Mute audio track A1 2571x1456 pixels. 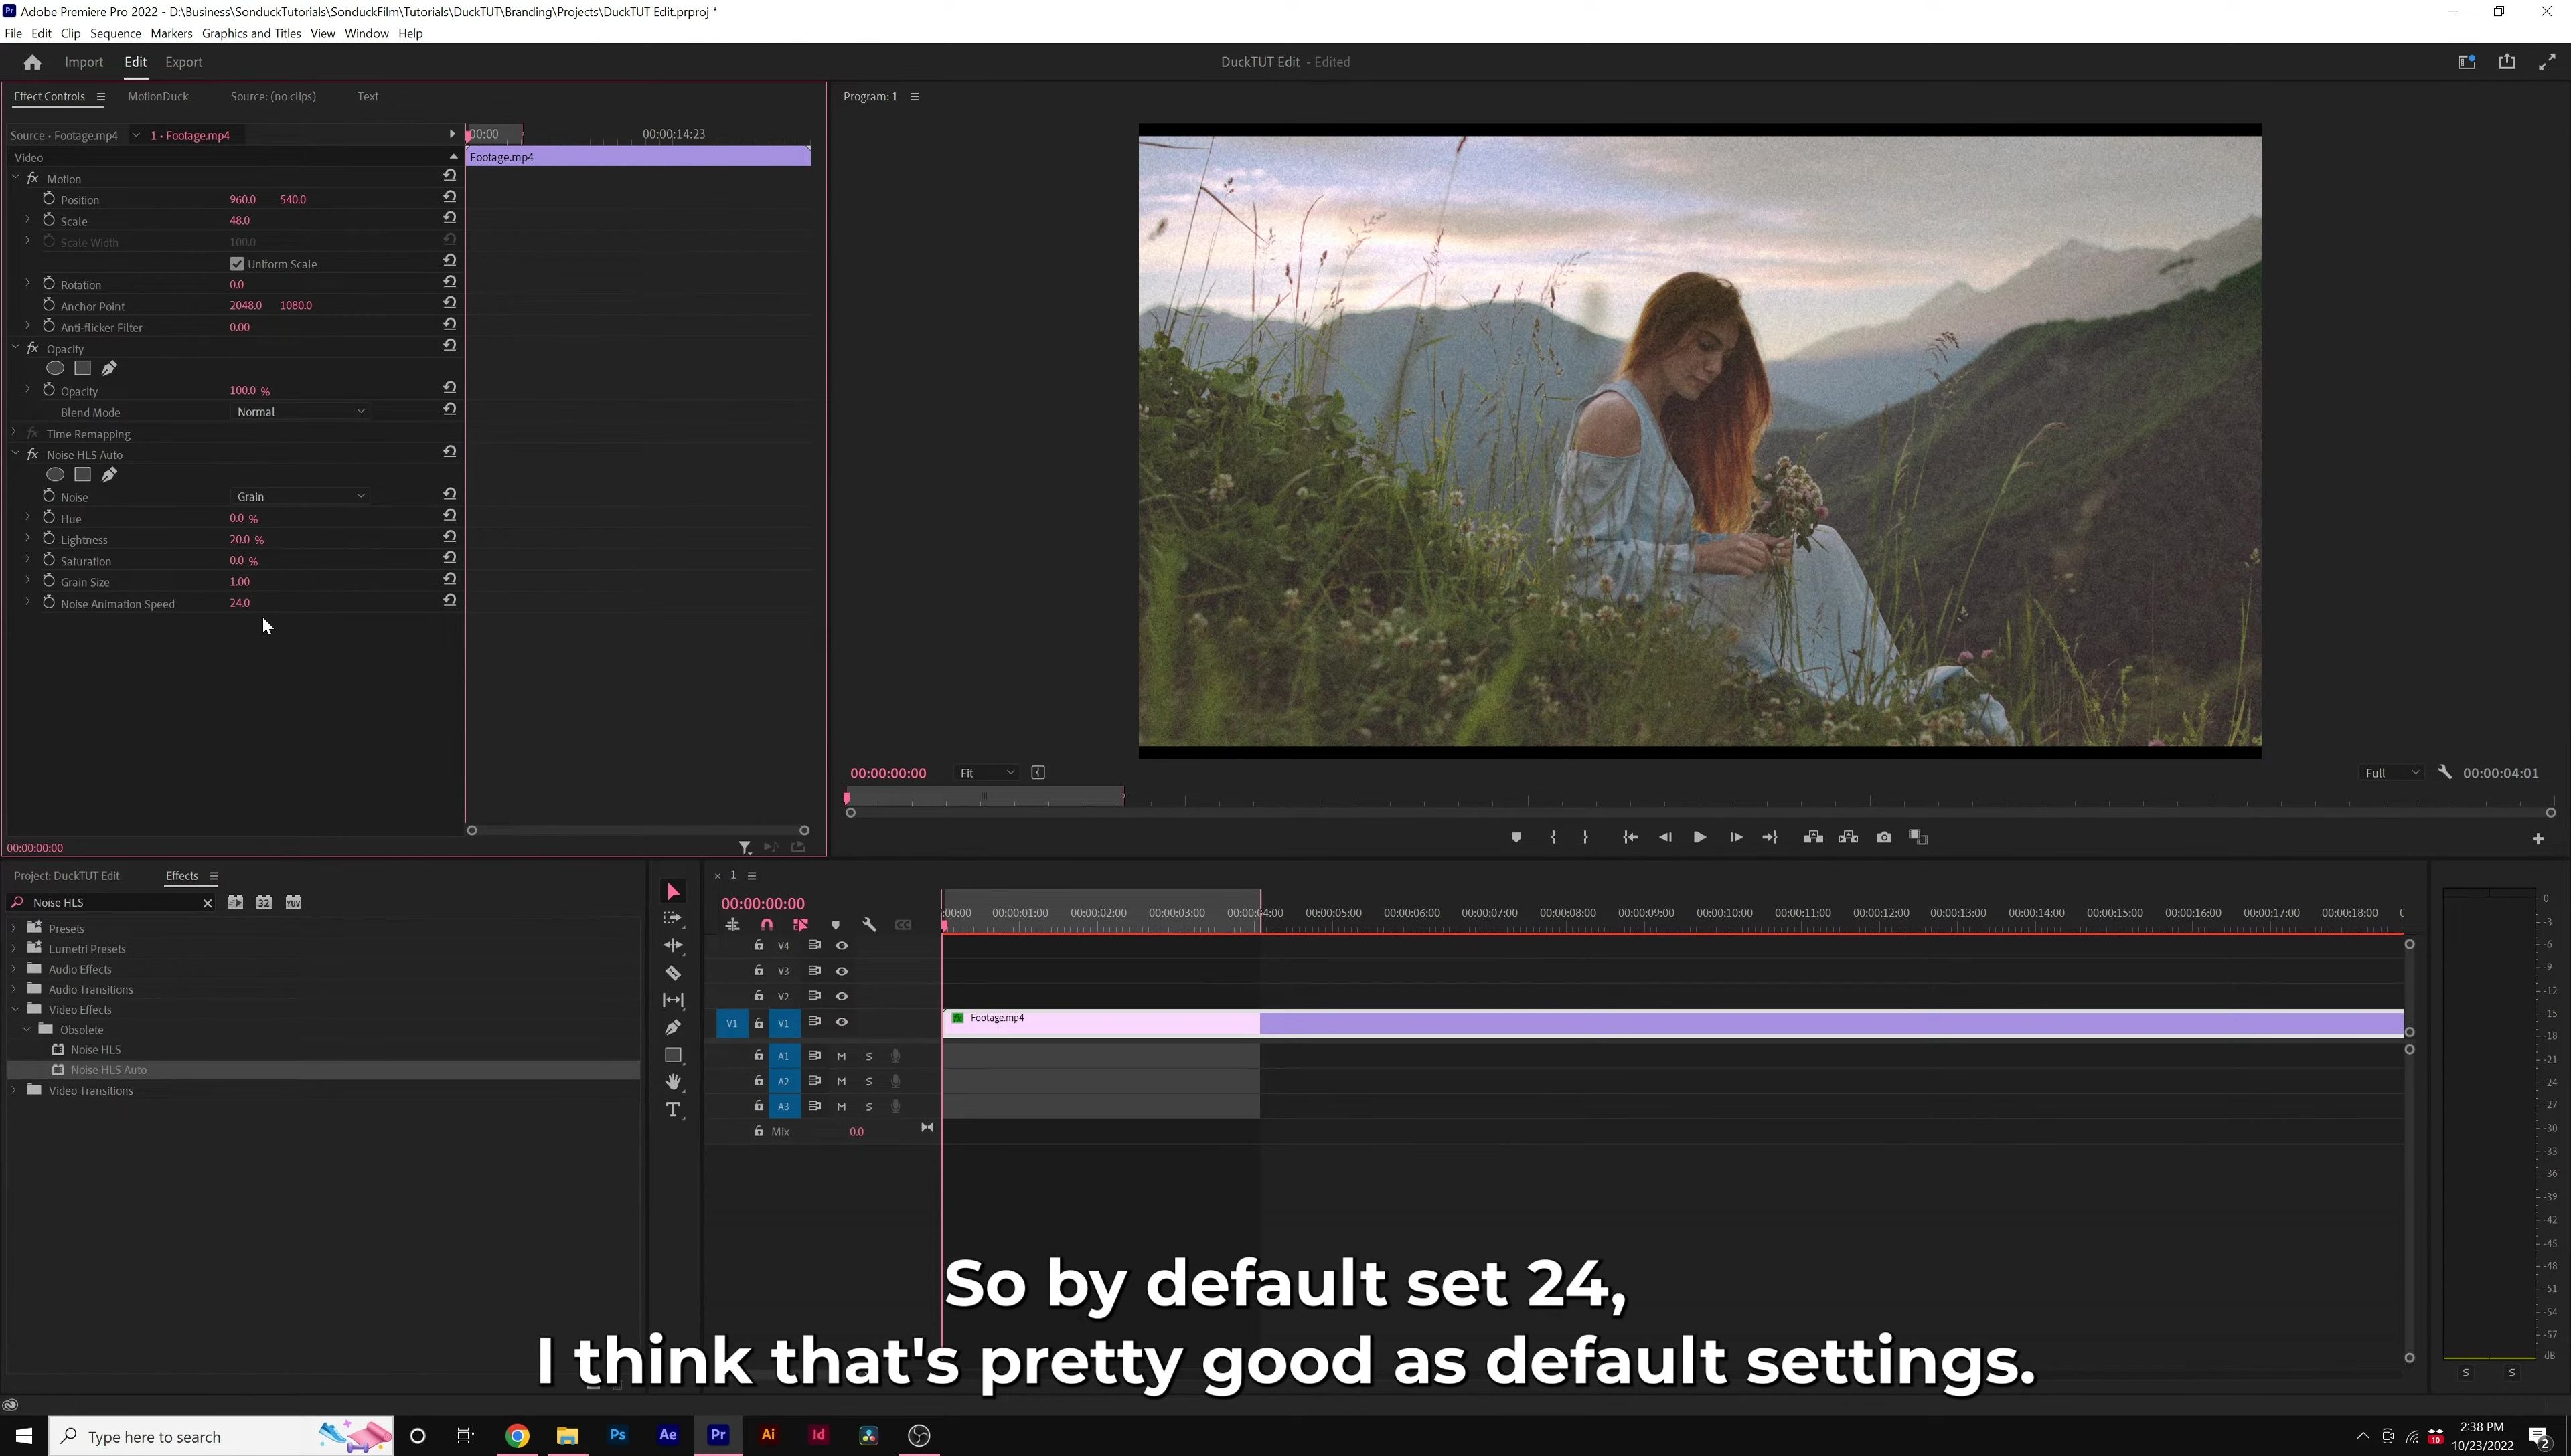coord(842,1056)
